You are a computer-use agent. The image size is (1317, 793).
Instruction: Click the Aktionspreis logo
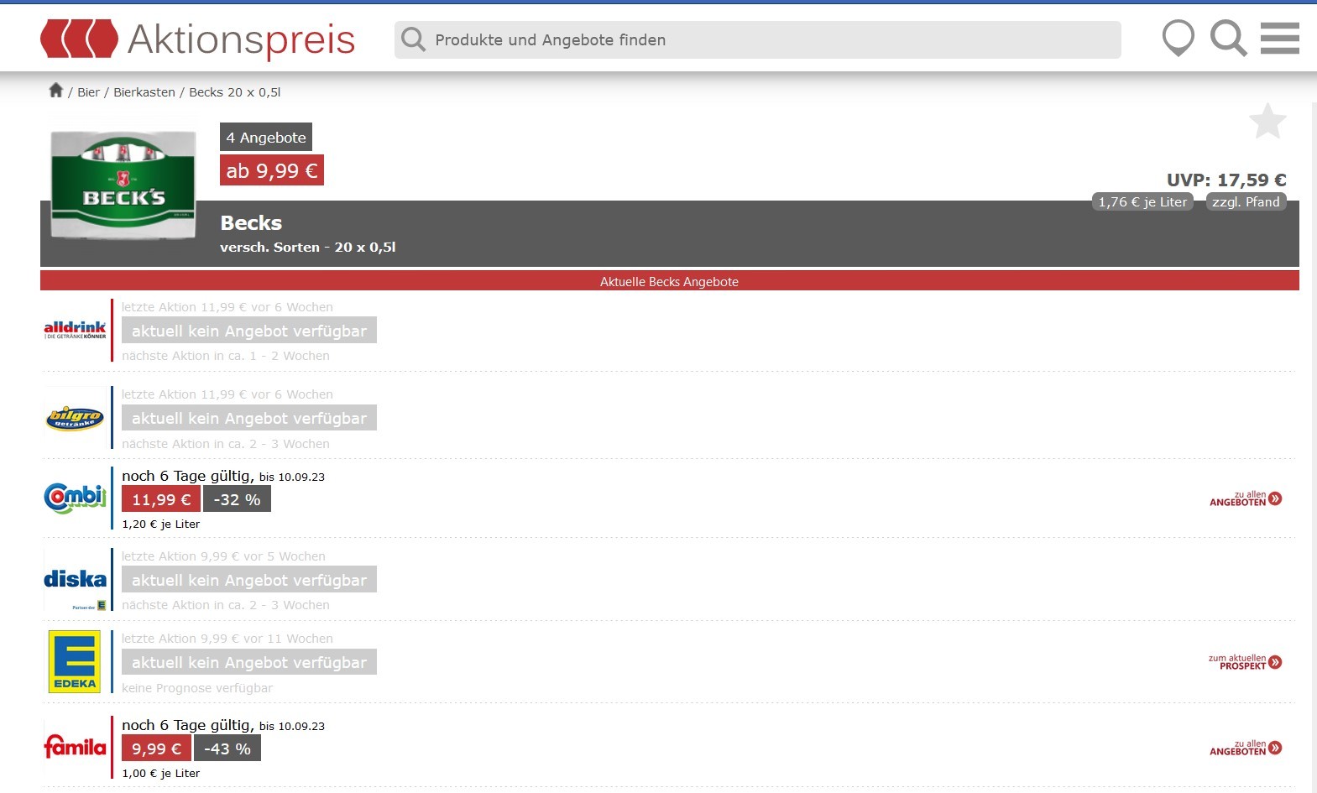[x=198, y=39]
